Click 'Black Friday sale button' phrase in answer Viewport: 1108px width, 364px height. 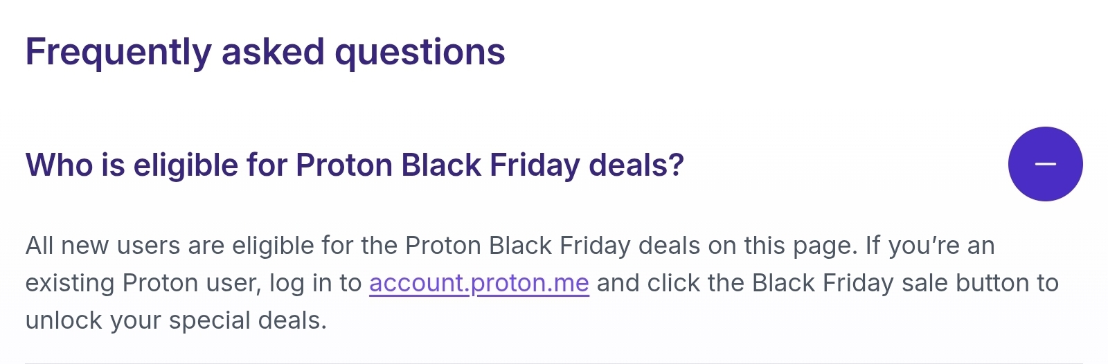pyautogui.click(x=885, y=283)
